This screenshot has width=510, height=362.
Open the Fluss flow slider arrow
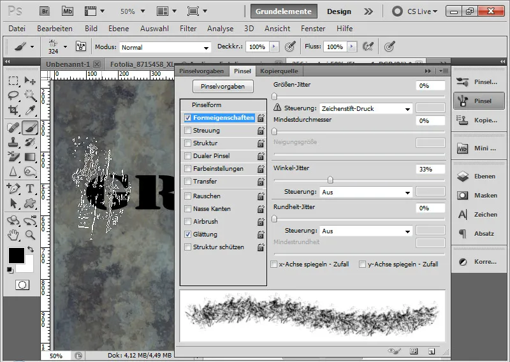point(352,47)
